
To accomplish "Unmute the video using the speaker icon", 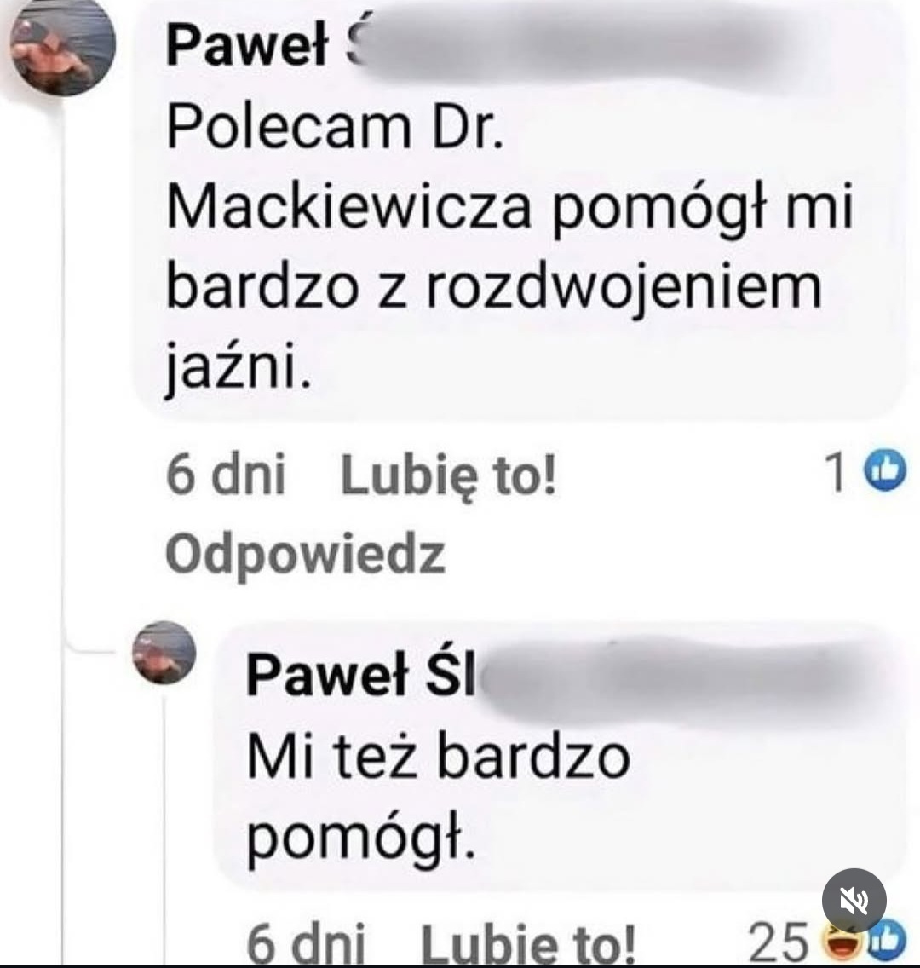I will 854,900.
